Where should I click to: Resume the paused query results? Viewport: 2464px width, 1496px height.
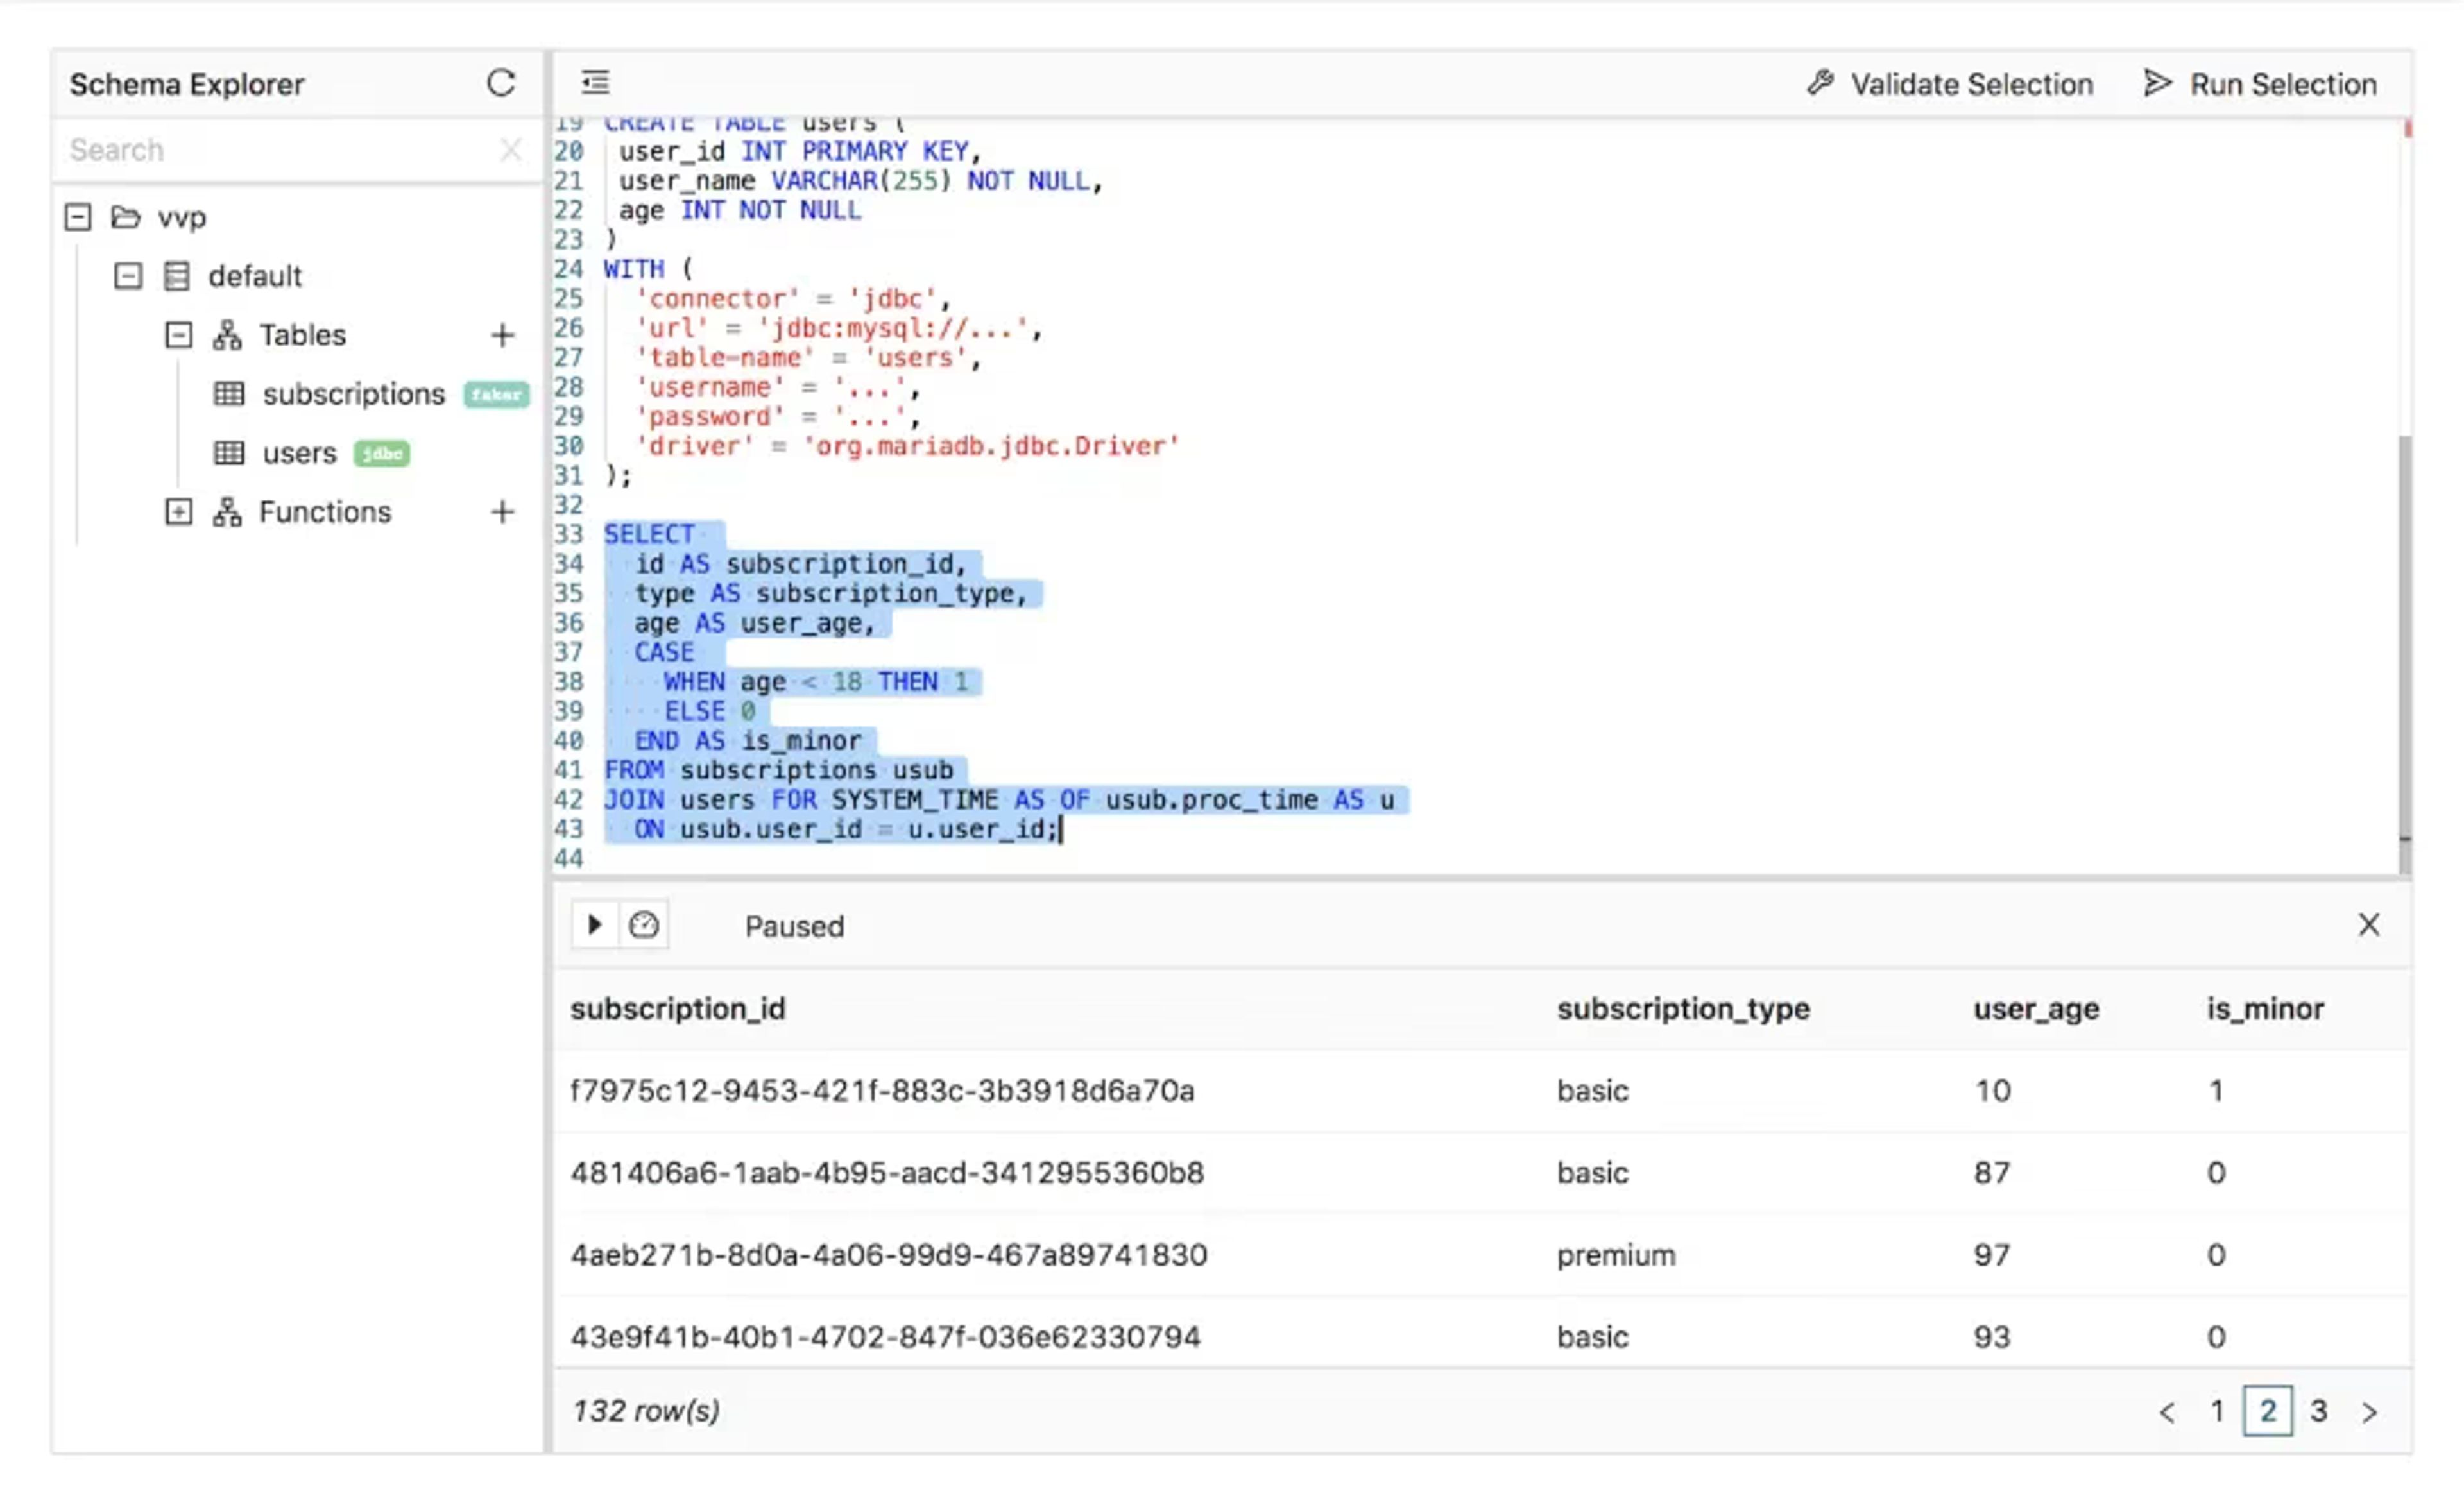(x=595, y=925)
